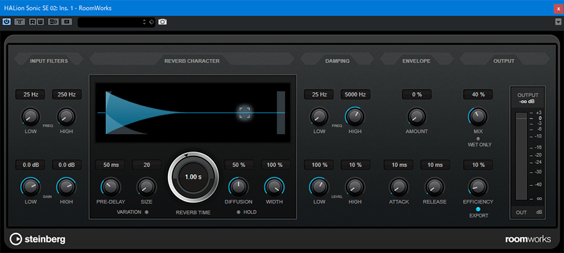Click the Size value field showing 20
The image size is (564, 253).
point(147,165)
